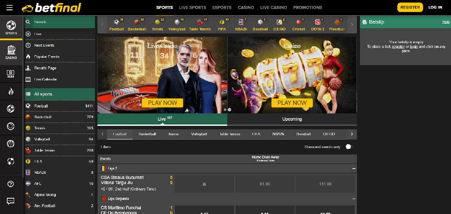The height and width of the screenshot is (214, 451).
Task: Switch to the Upcoming tab
Action: click(292, 119)
